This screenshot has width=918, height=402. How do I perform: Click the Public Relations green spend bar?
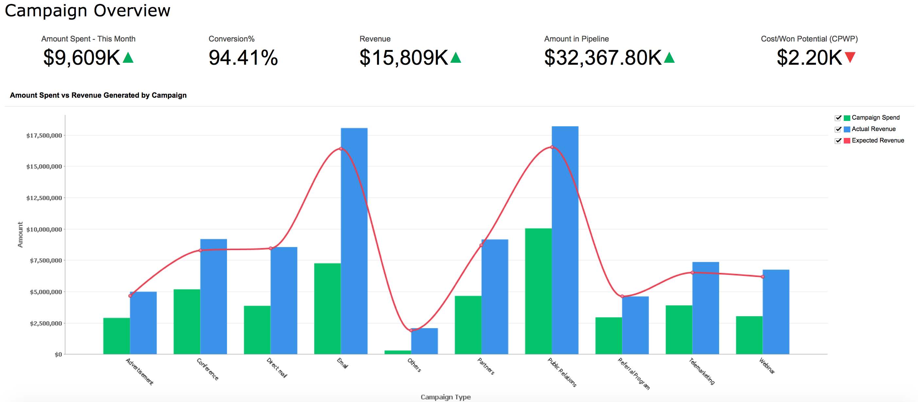[538, 292]
